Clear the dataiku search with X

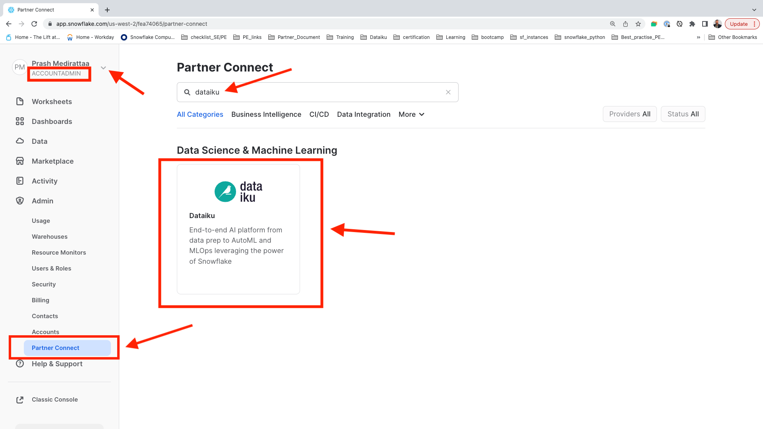point(448,92)
